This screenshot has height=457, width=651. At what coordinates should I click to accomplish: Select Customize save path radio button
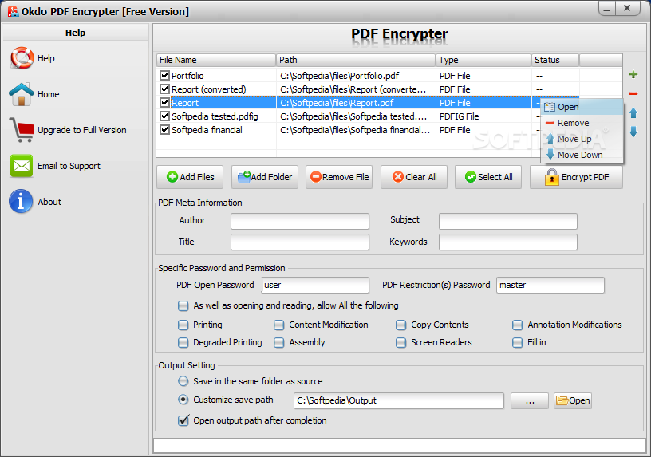pyautogui.click(x=183, y=400)
